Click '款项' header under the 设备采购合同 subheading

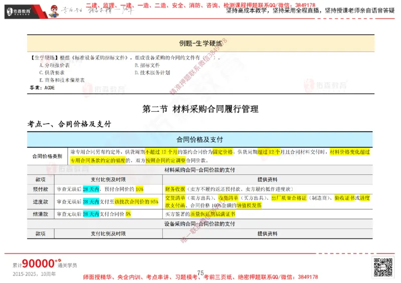coord(41,233)
